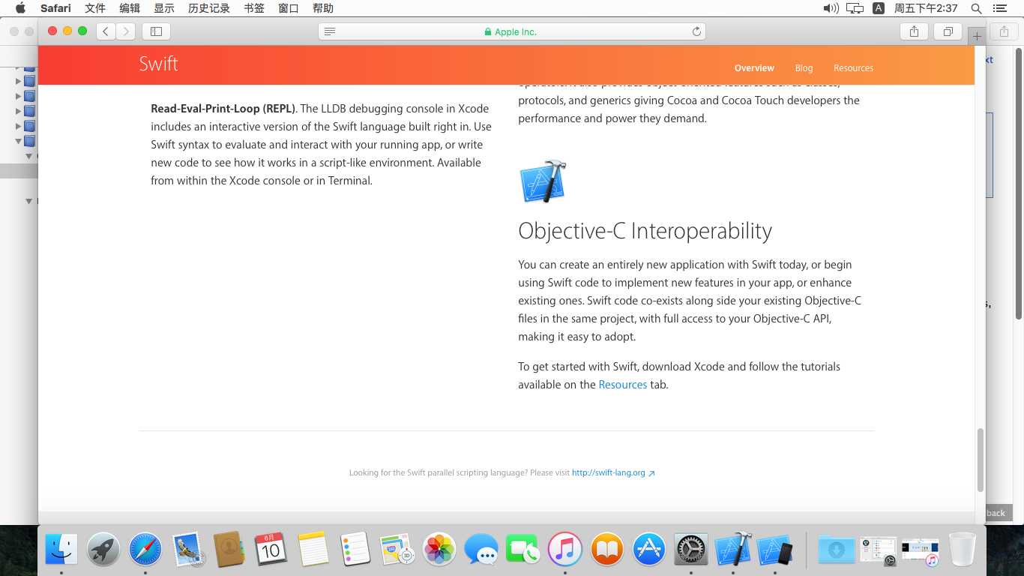The image size is (1024, 576).
Task: Open the iOS Simulator icon in Dock
Action: pos(775,550)
